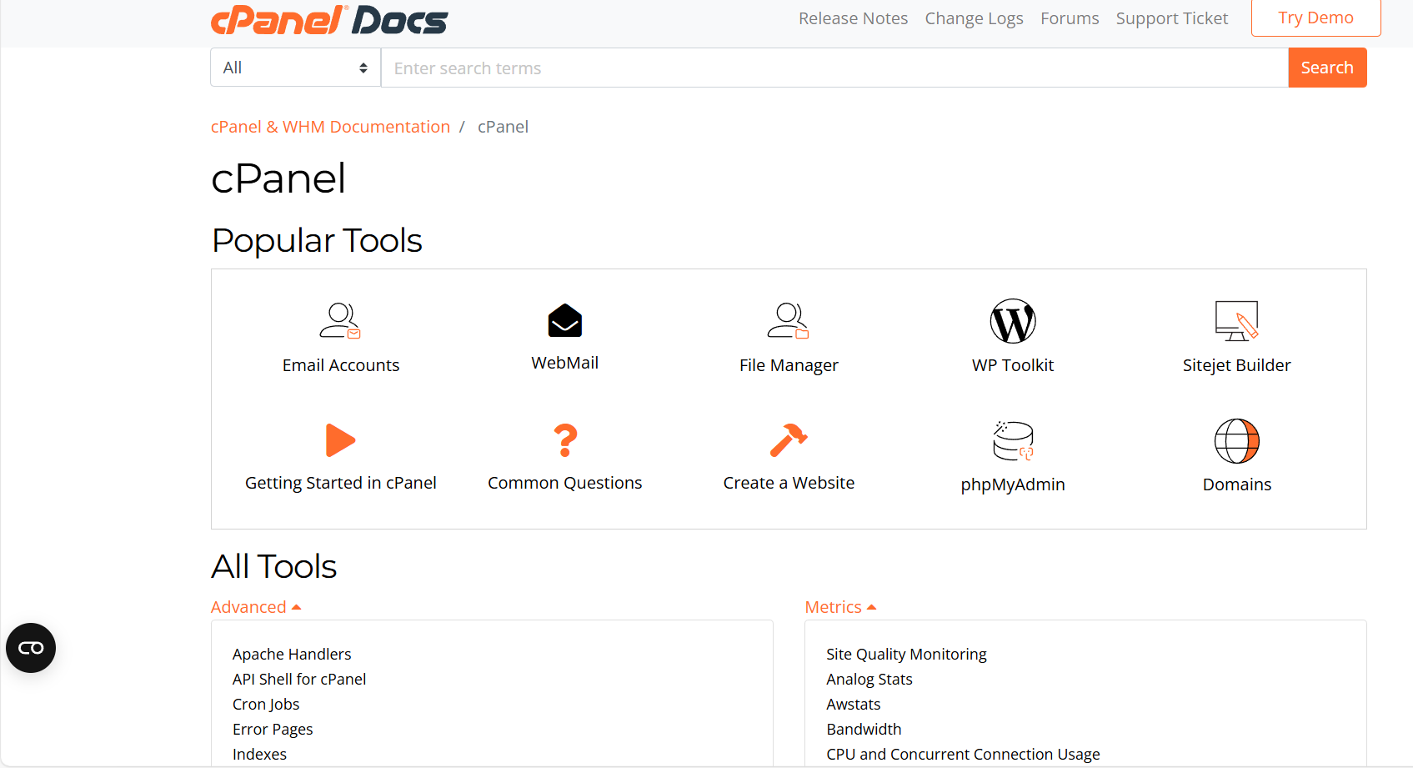The width and height of the screenshot is (1413, 768).
Task: Click the round black floating widget button
Action: 31,648
